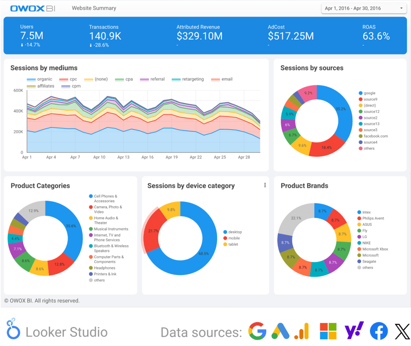
Task: Select Seagate in the brands legend
Action: (367, 261)
